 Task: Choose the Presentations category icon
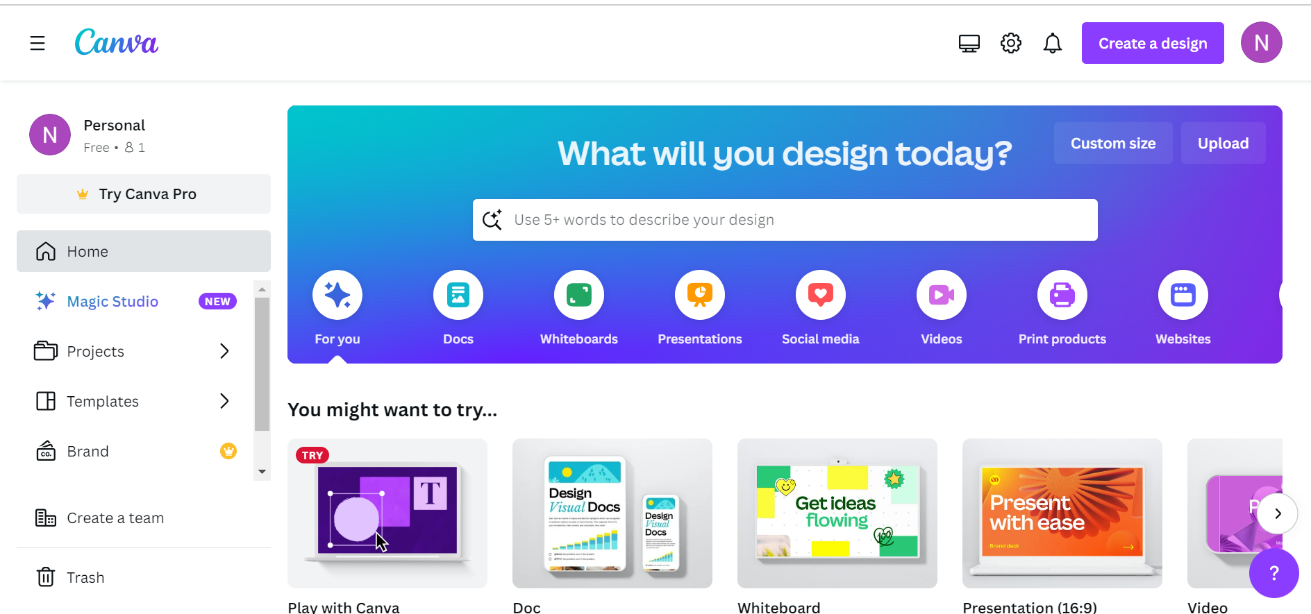(x=700, y=295)
